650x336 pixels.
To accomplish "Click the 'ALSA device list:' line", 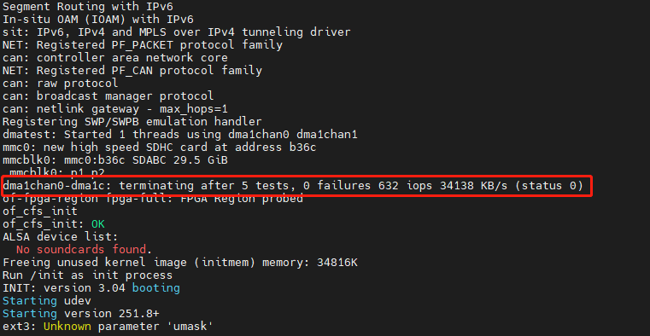I will 61,238.
